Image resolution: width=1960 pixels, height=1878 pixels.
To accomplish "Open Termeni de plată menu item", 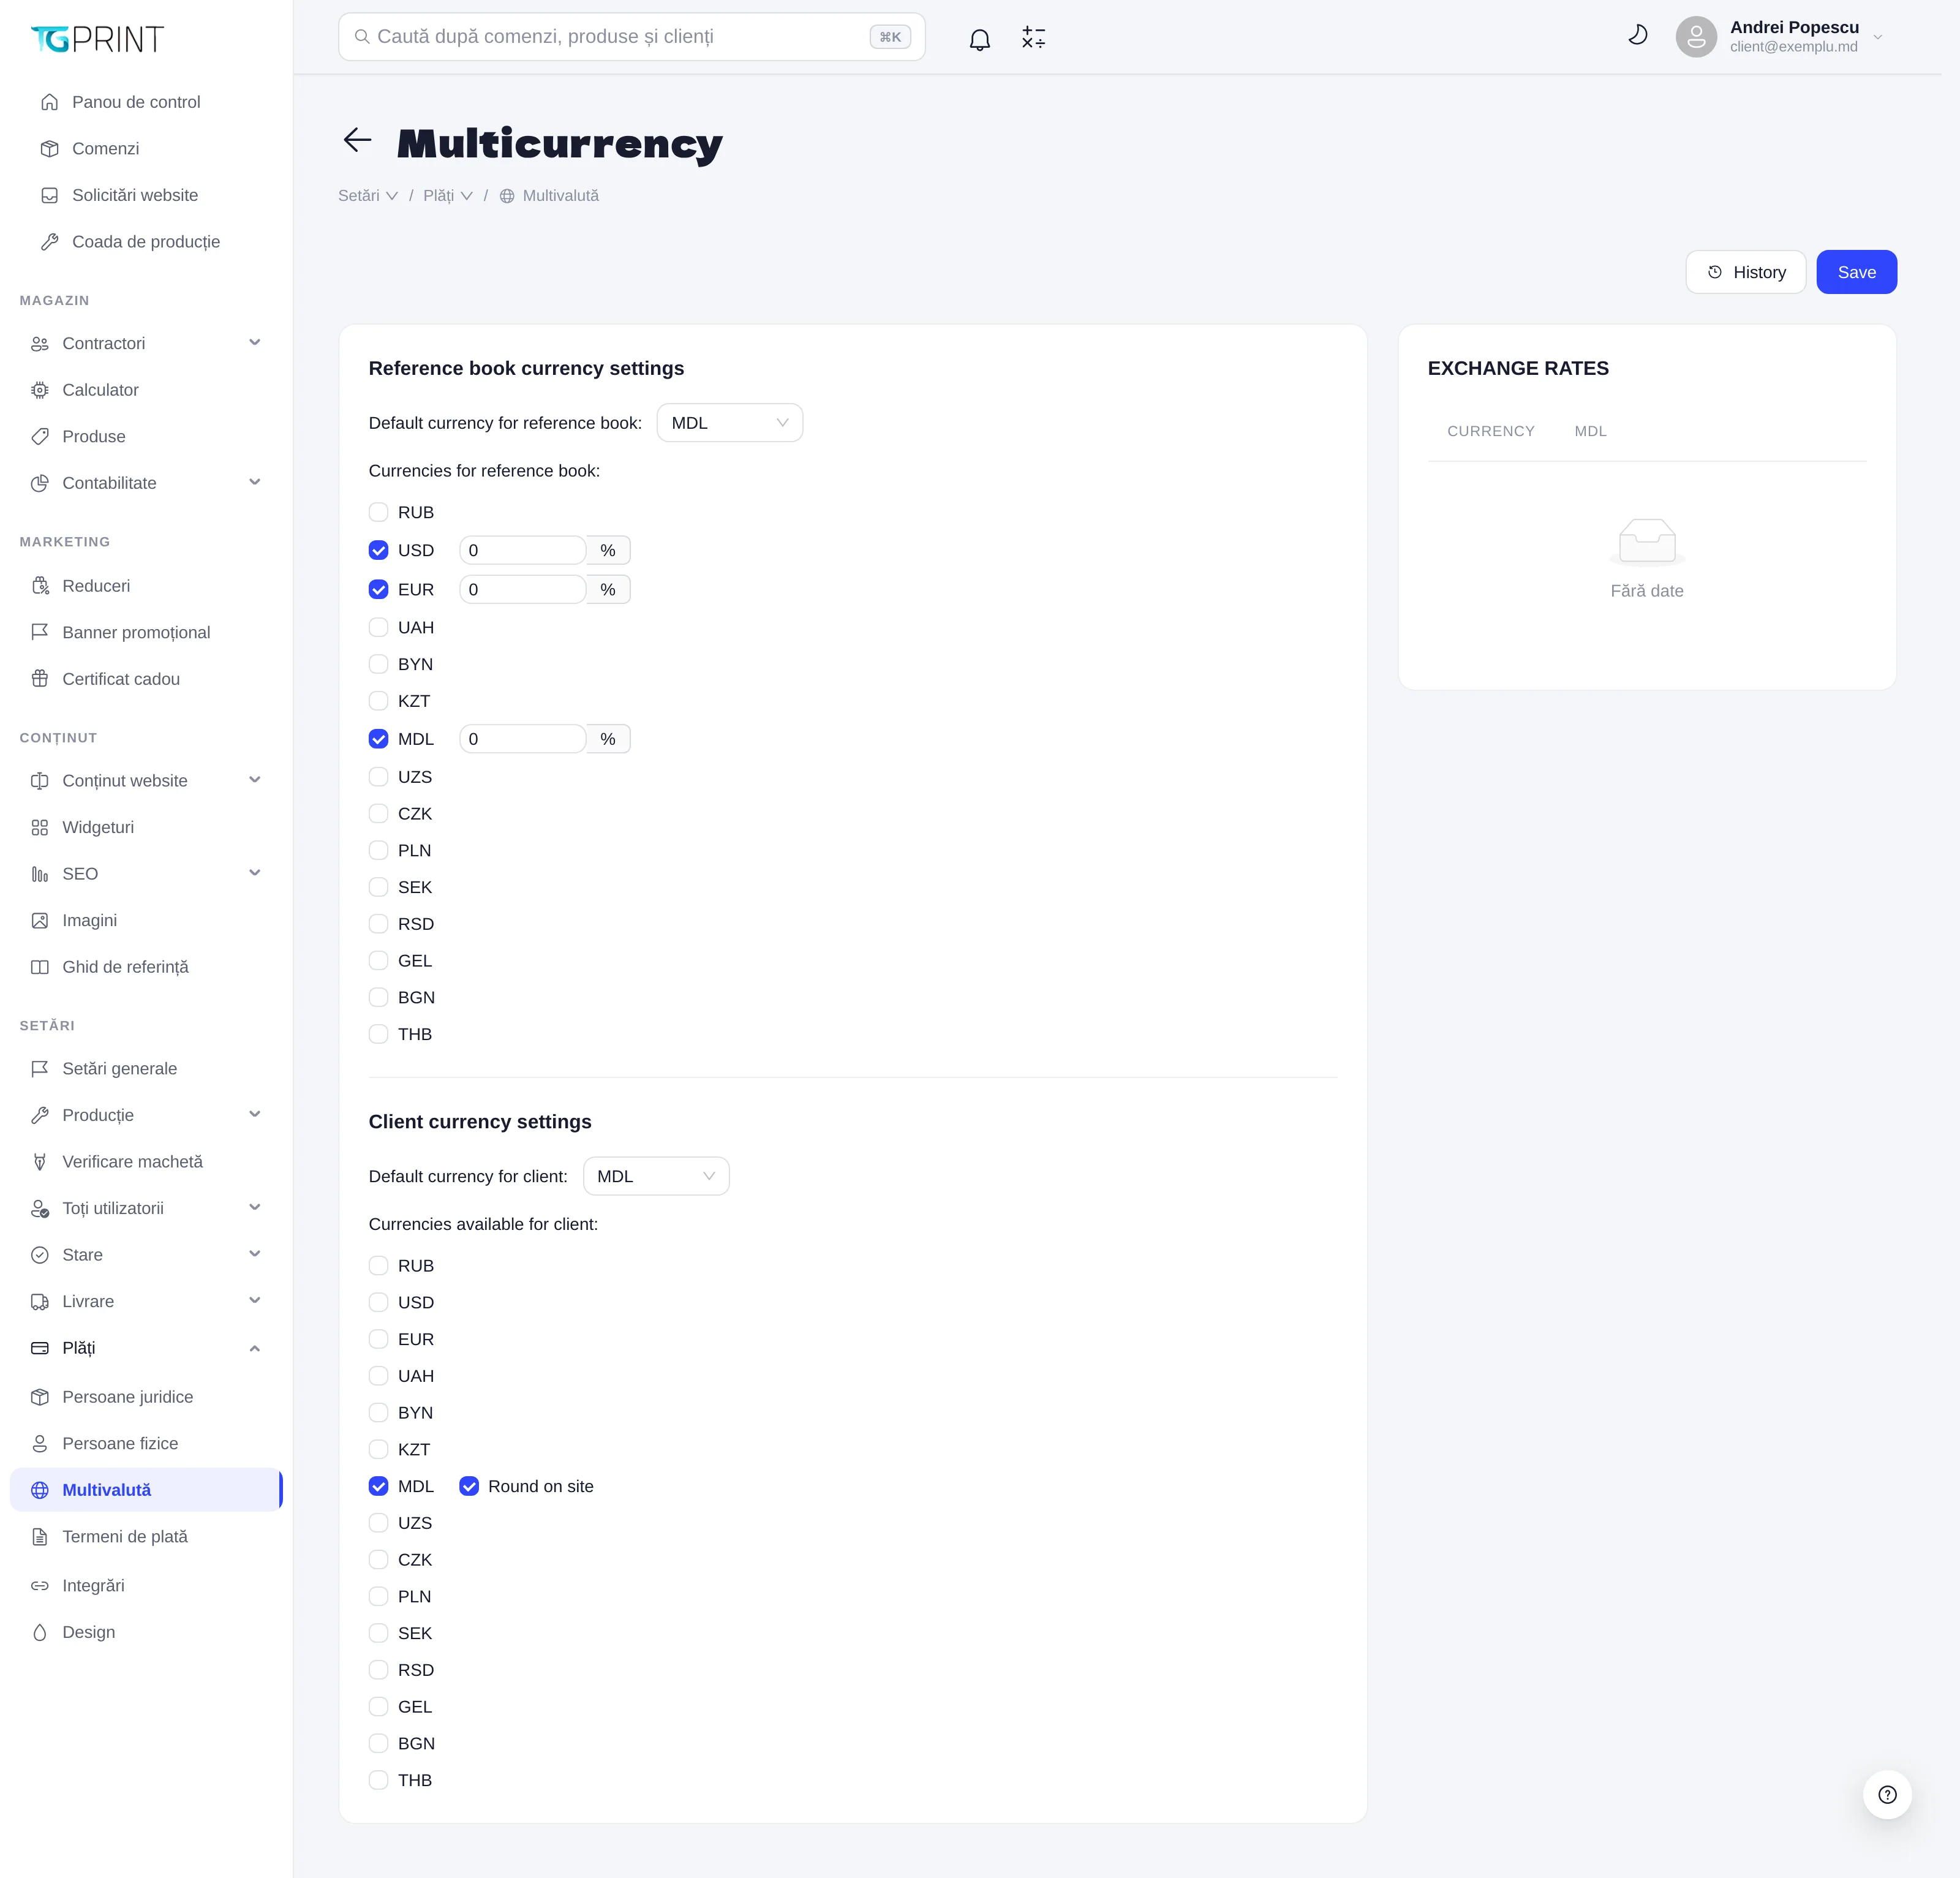I will 146,1537.
